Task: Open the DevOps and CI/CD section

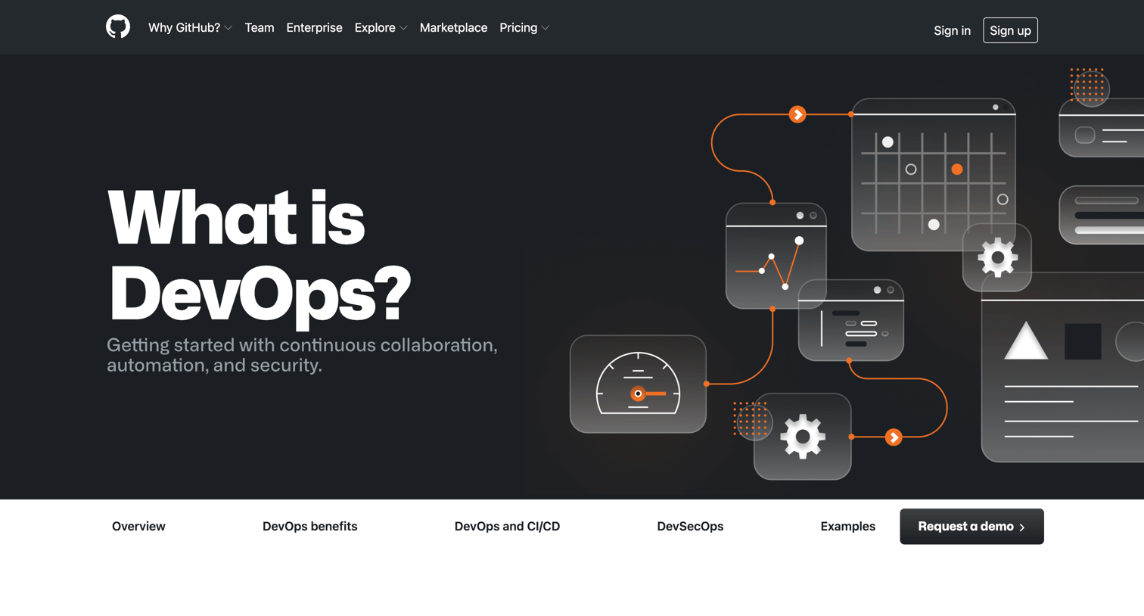Action: click(x=507, y=527)
